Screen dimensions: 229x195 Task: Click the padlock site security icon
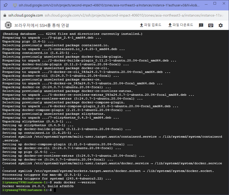[x=5, y=15]
